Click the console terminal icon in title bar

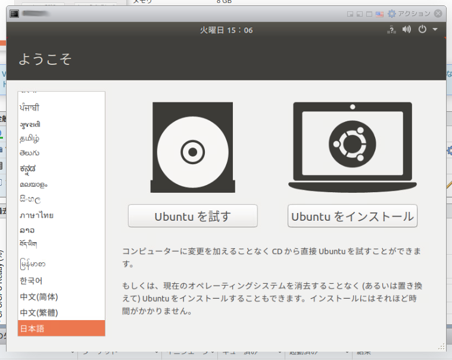pos(14,14)
